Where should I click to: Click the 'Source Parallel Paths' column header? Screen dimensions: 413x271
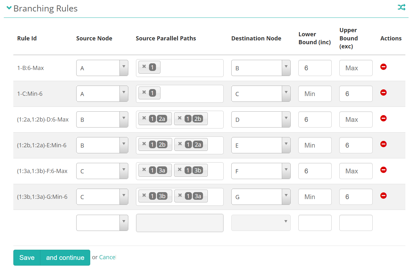pos(166,38)
